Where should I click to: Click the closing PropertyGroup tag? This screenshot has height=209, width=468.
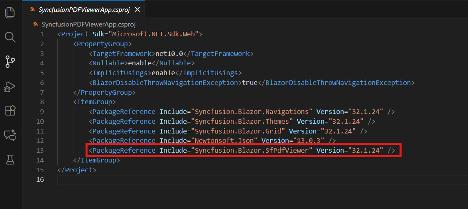[105, 92]
